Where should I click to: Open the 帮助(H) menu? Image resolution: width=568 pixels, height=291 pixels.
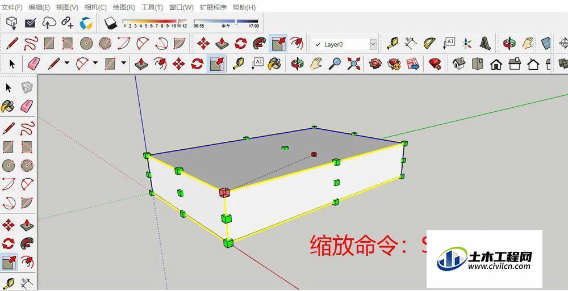coord(244,7)
